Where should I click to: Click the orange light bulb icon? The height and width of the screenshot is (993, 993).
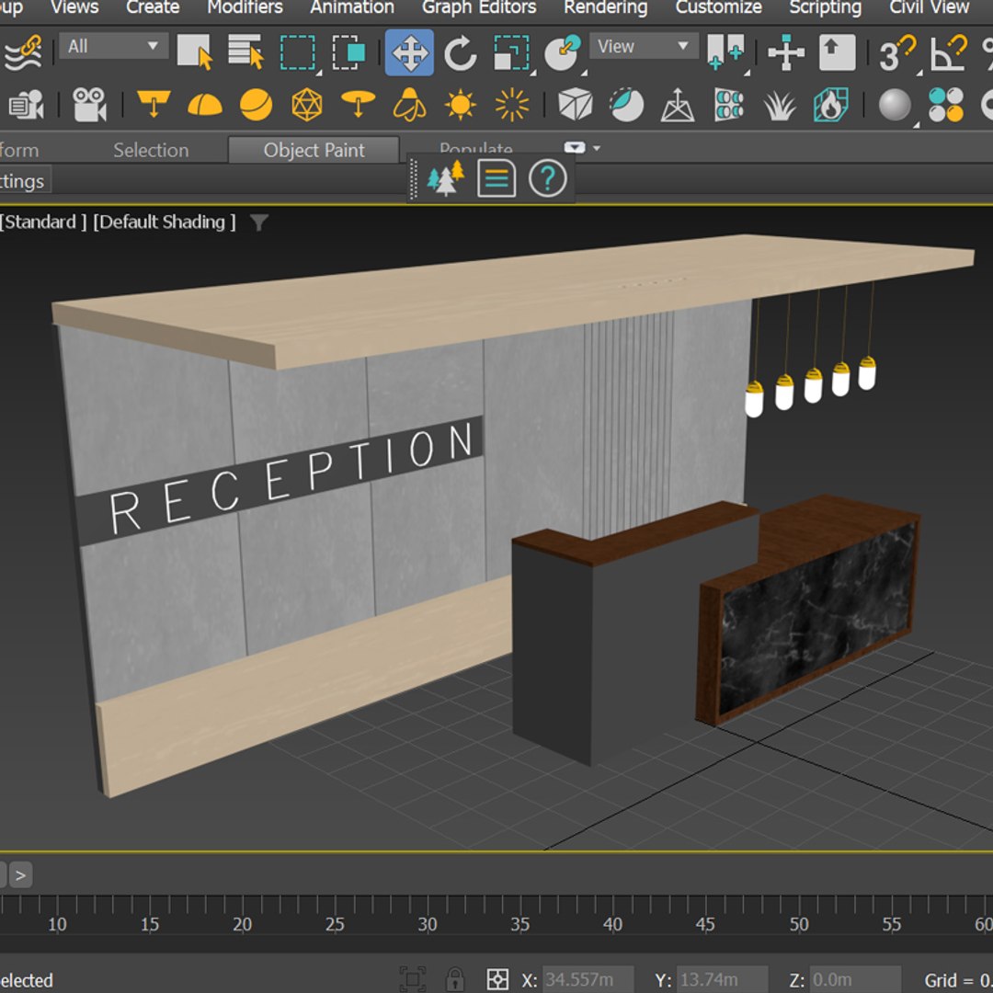tap(410, 105)
